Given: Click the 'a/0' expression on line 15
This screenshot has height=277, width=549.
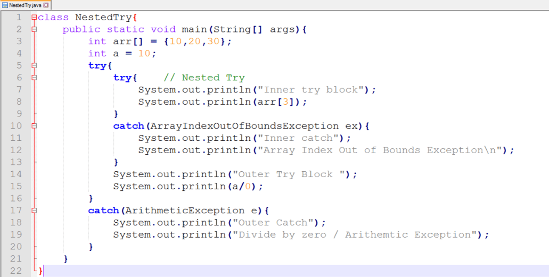Looking at the screenshot, I should [242, 187].
